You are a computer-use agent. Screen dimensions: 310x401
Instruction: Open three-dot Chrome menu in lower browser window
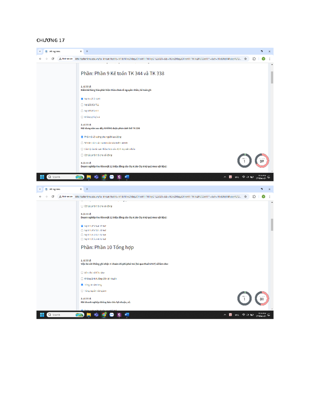click(270, 196)
